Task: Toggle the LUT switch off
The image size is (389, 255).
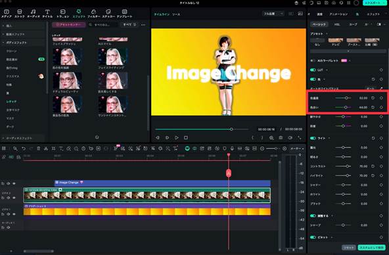Action: pos(313,70)
